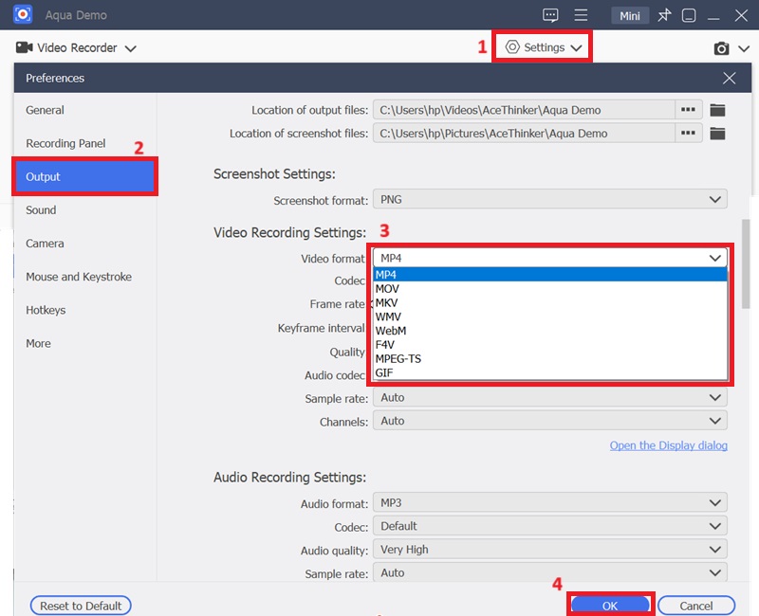Expand the arrow next to camera icon
The width and height of the screenshot is (759, 616).
744,48
